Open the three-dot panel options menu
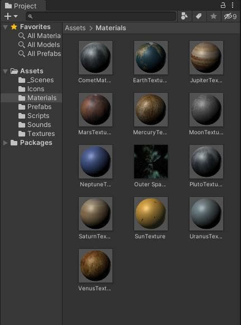 [233, 5]
